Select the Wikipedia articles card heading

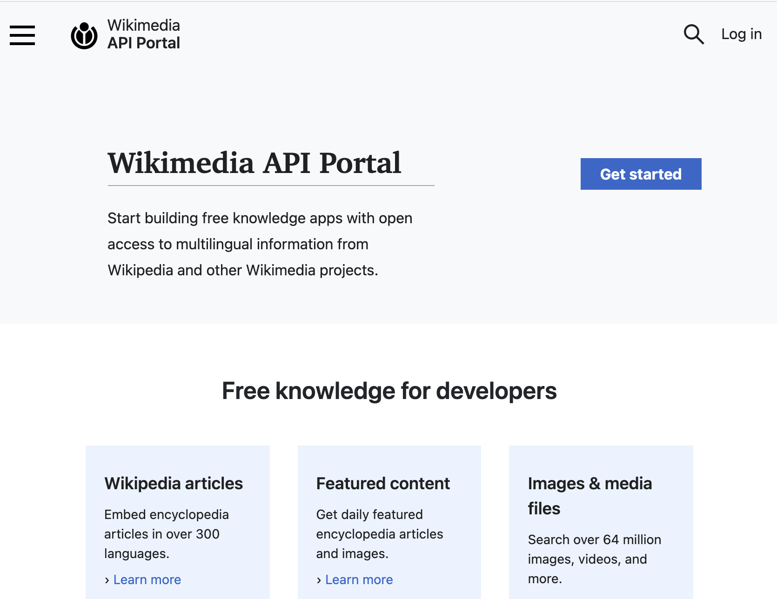(174, 484)
